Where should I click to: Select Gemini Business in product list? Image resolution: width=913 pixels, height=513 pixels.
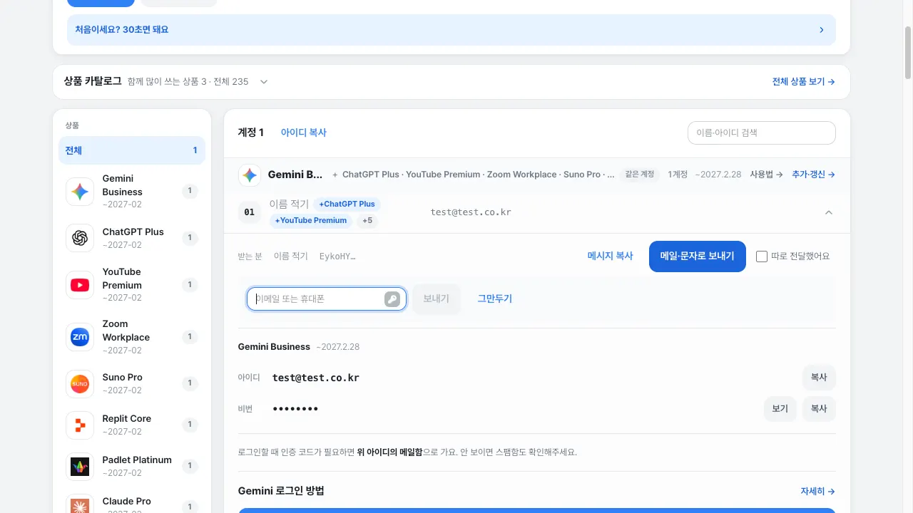pyautogui.click(x=132, y=191)
